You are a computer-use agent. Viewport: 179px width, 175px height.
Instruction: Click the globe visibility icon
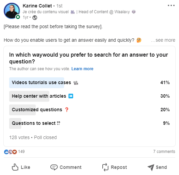pyautogui.click(x=35, y=18)
